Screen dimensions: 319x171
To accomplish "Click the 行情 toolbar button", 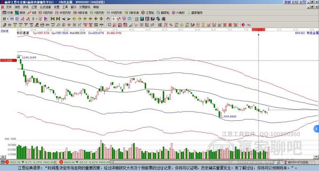I will coord(8,13).
